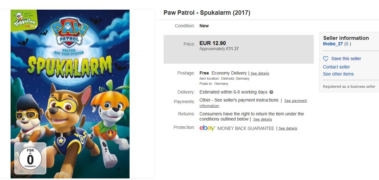This screenshot has height=180, width=379.
Task: View the seller's other items
Action: pyautogui.click(x=338, y=74)
